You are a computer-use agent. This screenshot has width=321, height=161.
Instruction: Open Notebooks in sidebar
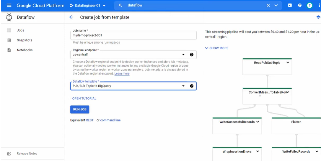[x=25, y=50]
